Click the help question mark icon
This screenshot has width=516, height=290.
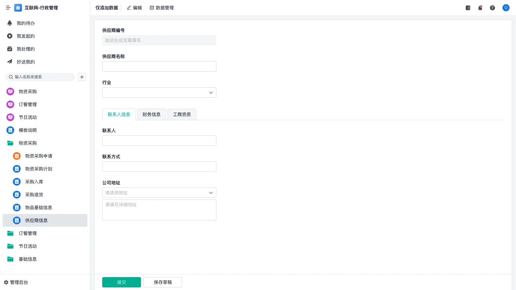tap(492, 8)
